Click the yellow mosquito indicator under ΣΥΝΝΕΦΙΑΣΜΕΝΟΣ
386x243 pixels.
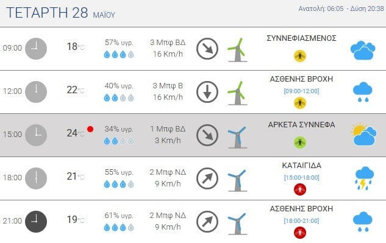(300, 56)
